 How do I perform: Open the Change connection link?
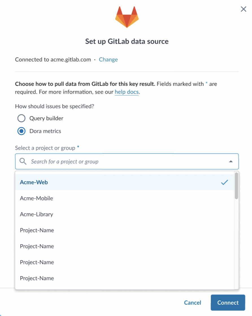(x=108, y=59)
